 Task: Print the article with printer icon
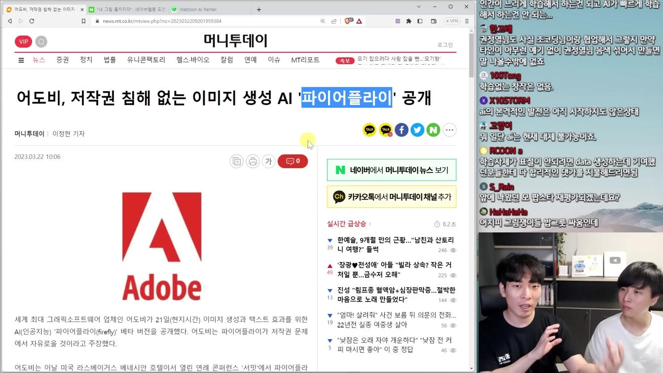click(x=253, y=161)
